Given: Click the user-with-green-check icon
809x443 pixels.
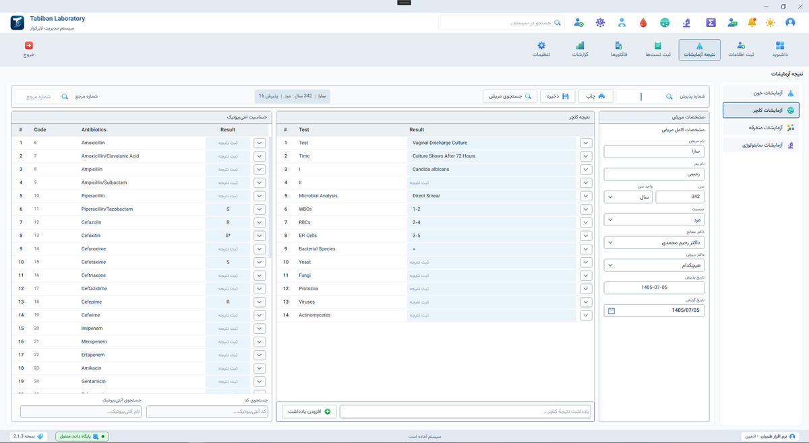Looking at the screenshot, I should 578,23.
